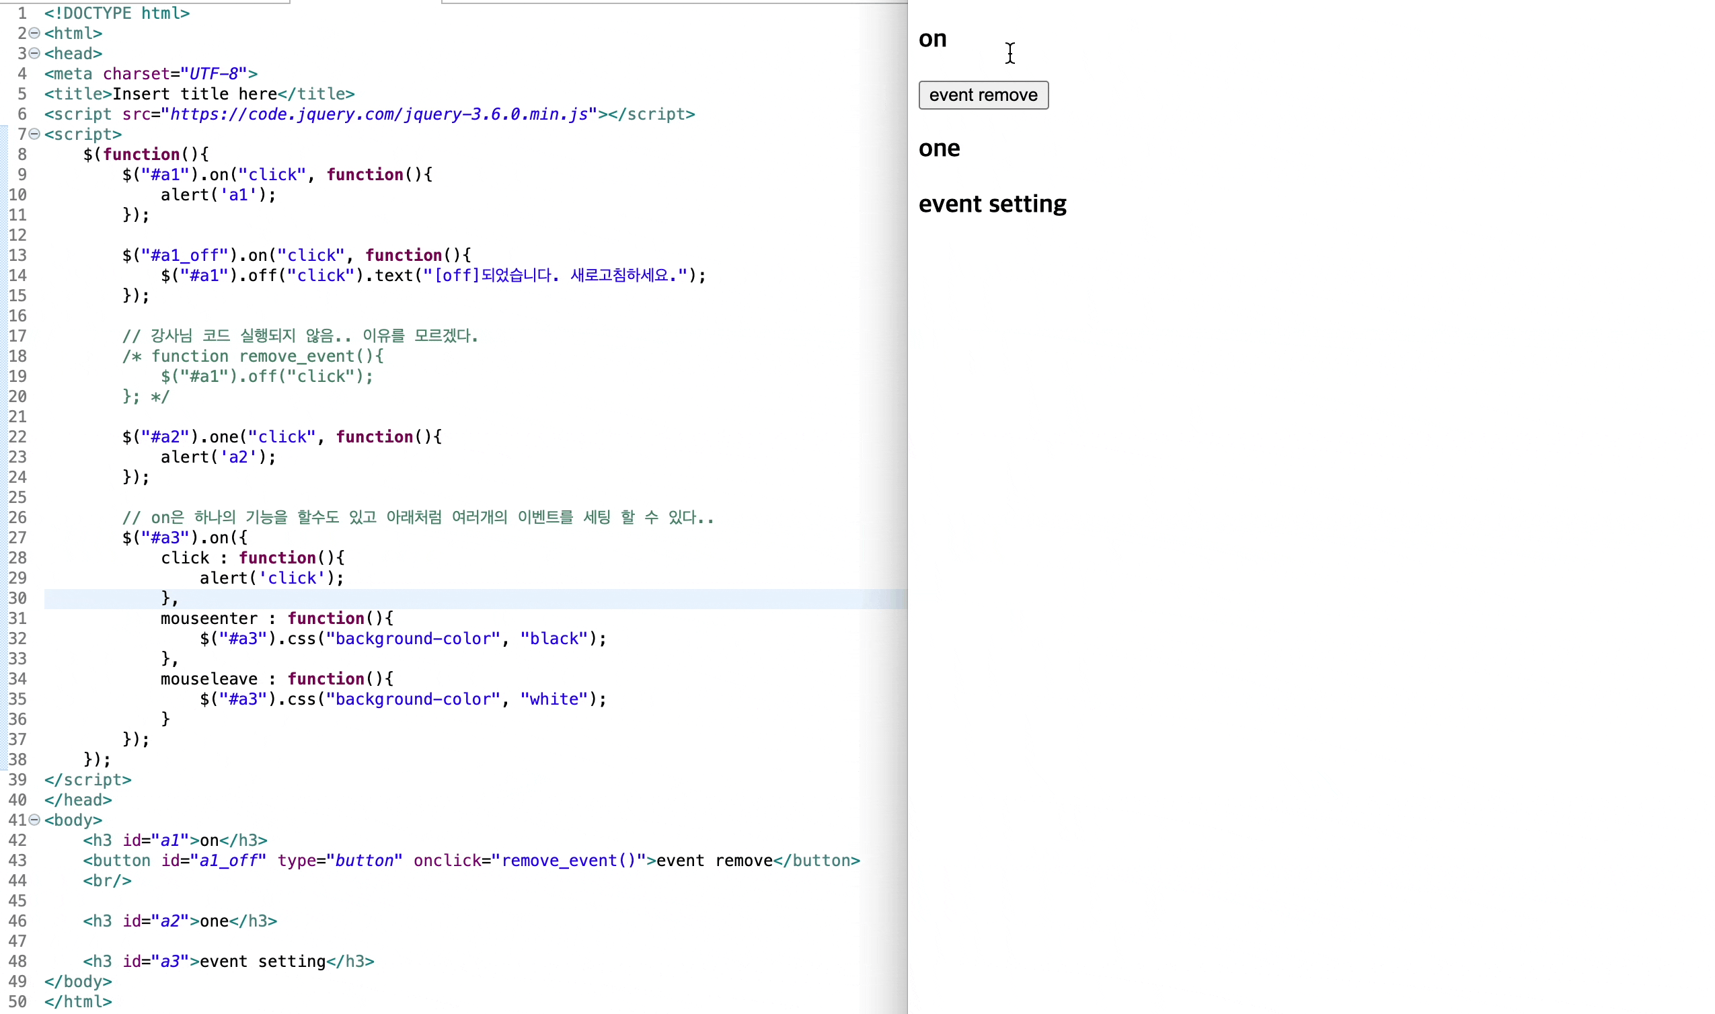
Task: Select the mouseenter function line 31
Action: (276, 617)
